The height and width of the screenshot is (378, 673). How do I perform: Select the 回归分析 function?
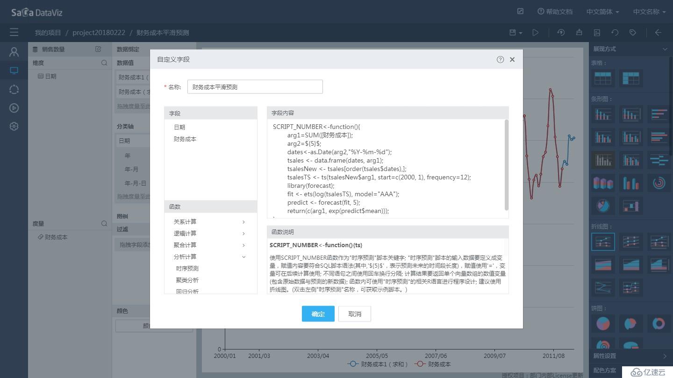[187, 291]
